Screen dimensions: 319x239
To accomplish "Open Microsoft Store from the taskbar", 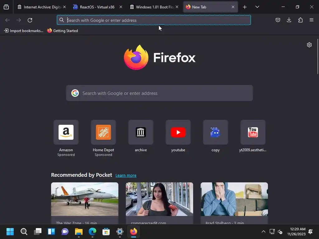I will [x=106, y=232].
